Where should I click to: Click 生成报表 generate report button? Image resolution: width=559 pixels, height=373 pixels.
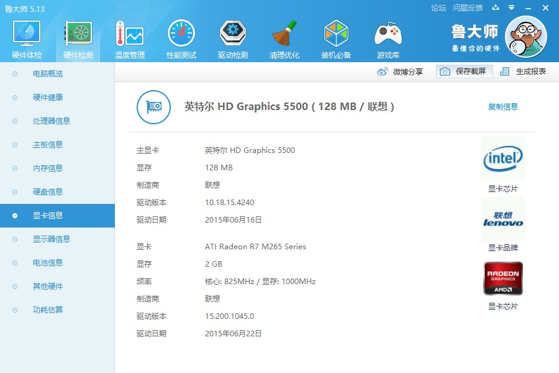click(x=524, y=71)
